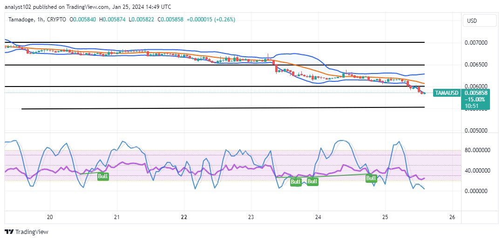Select the horizontal line at the 0.006500 level
The height and width of the screenshot is (240, 503).
pyautogui.click(x=215, y=65)
